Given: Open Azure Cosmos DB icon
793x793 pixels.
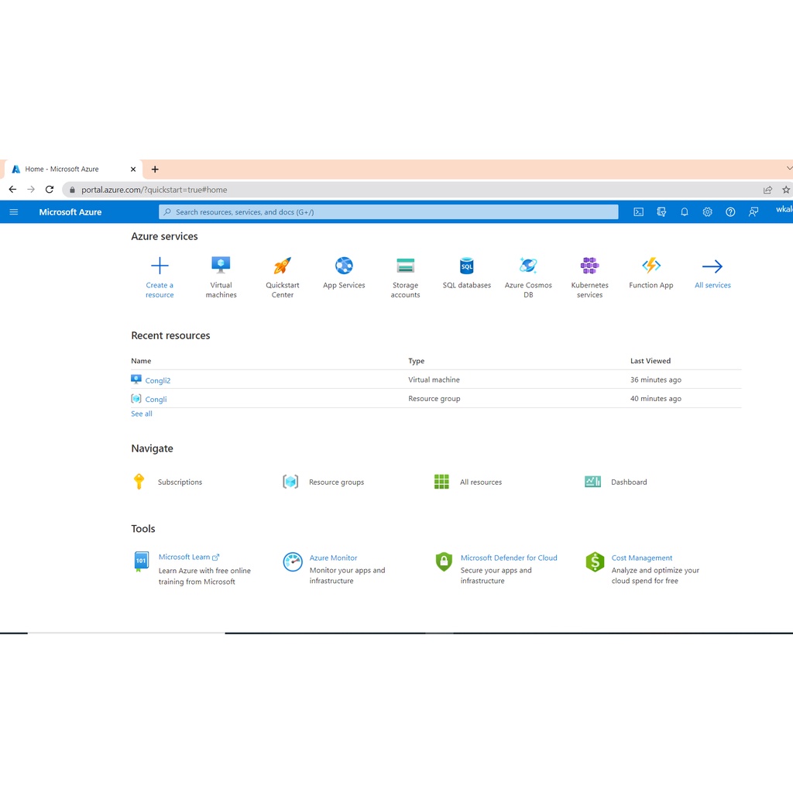Looking at the screenshot, I should pyautogui.click(x=528, y=266).
